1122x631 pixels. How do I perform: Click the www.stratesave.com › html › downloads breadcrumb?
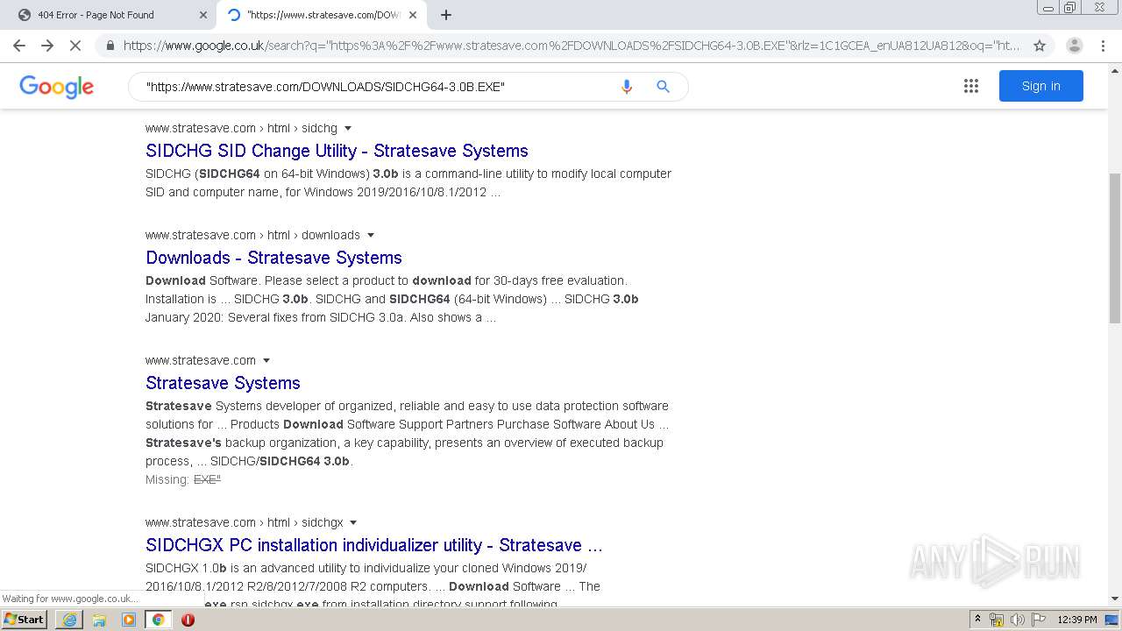pyautogui.click(x=252, y=235)
